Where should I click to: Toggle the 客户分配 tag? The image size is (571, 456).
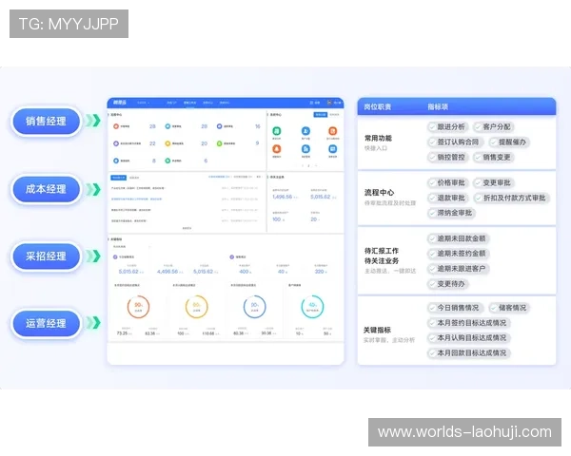point(493,126)
